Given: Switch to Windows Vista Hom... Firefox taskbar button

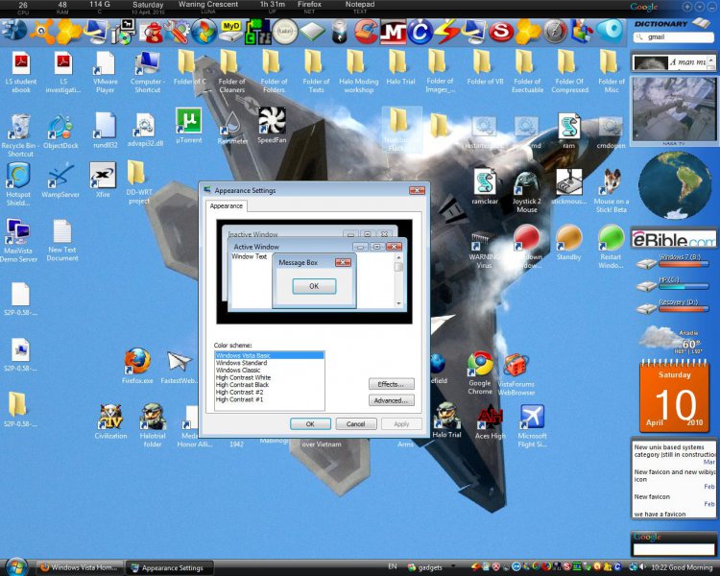Looking at the screenshot, I should point(80,567).
